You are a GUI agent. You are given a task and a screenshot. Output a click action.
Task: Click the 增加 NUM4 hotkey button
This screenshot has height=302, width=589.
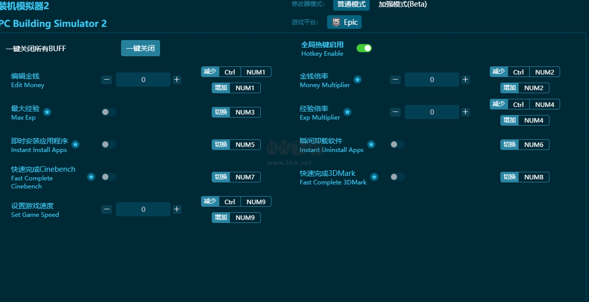pos(525,120)
